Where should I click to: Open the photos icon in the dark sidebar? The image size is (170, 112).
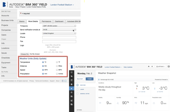(71, 100)
